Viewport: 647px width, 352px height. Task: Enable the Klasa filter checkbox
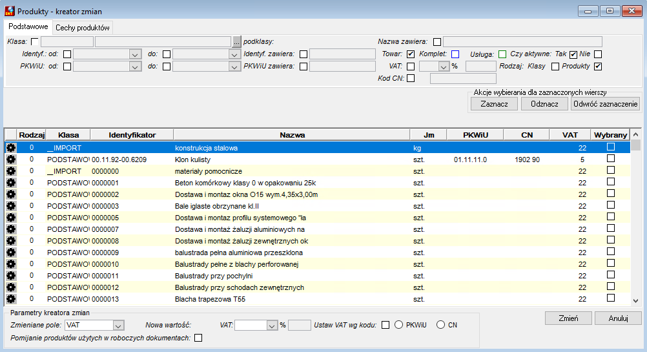click(x=35, y=42)
